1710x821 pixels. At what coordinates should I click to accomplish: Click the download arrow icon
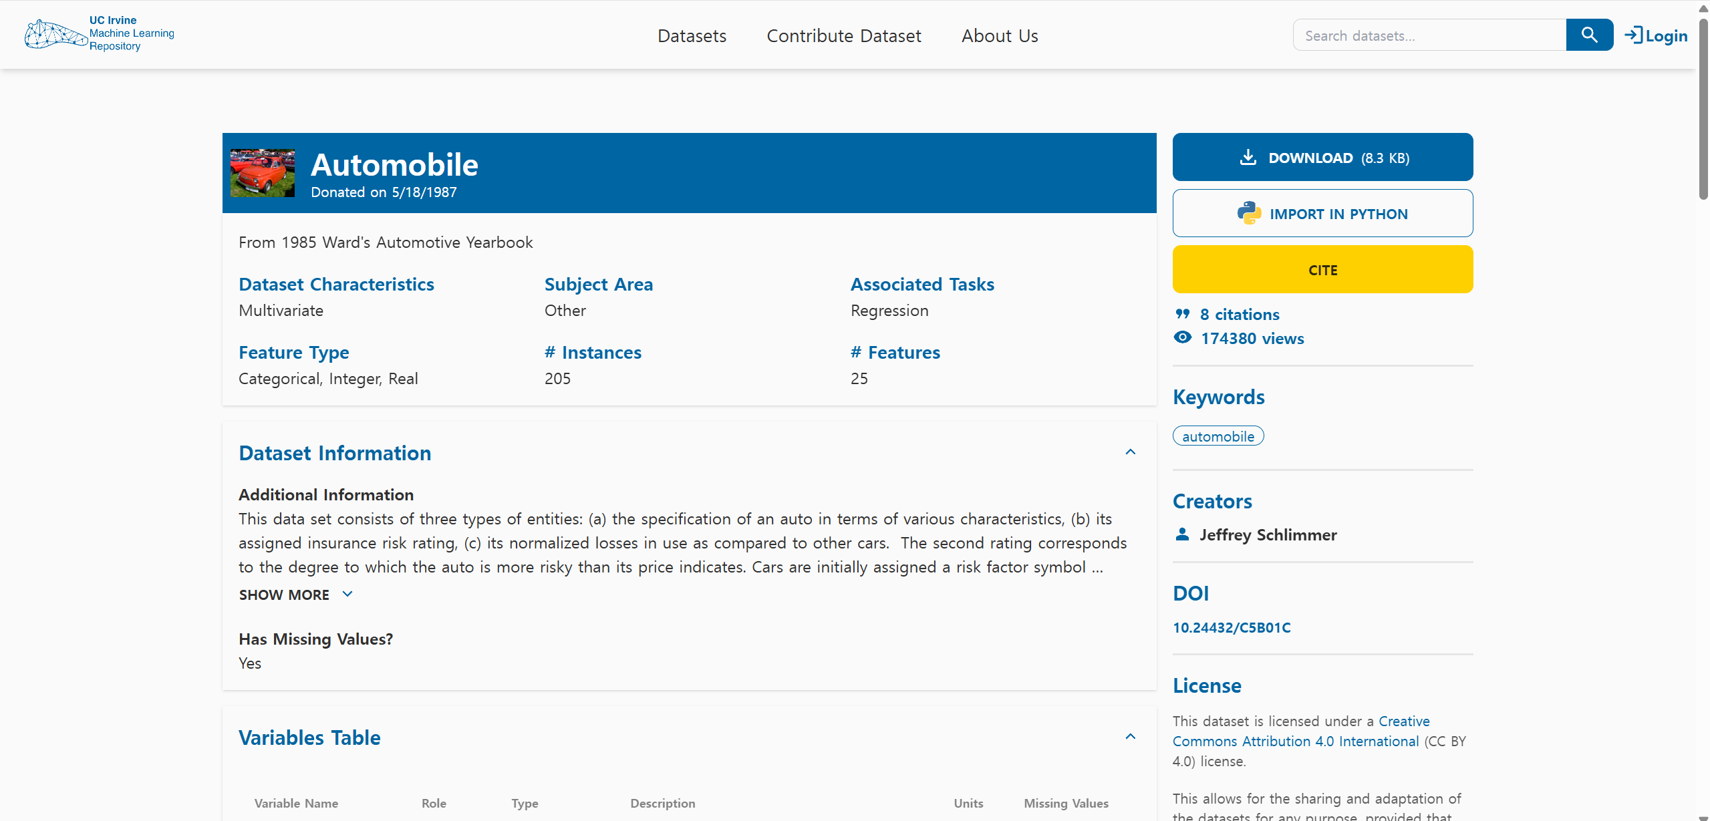[x=1248, y=158]
